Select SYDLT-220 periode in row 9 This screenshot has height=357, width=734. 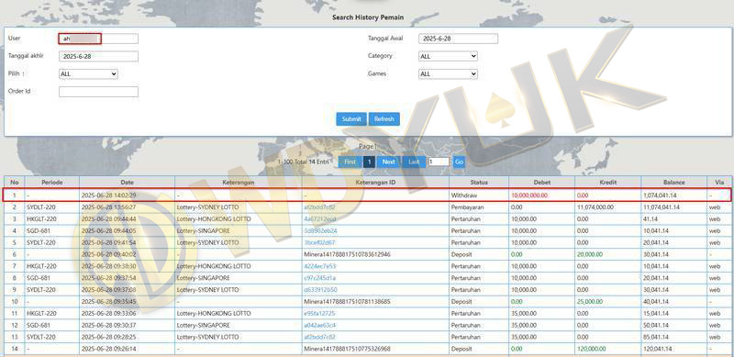pyautogui.click(x=41, y=290)
